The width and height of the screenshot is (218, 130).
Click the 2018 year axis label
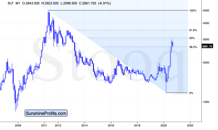click(137, 126)
